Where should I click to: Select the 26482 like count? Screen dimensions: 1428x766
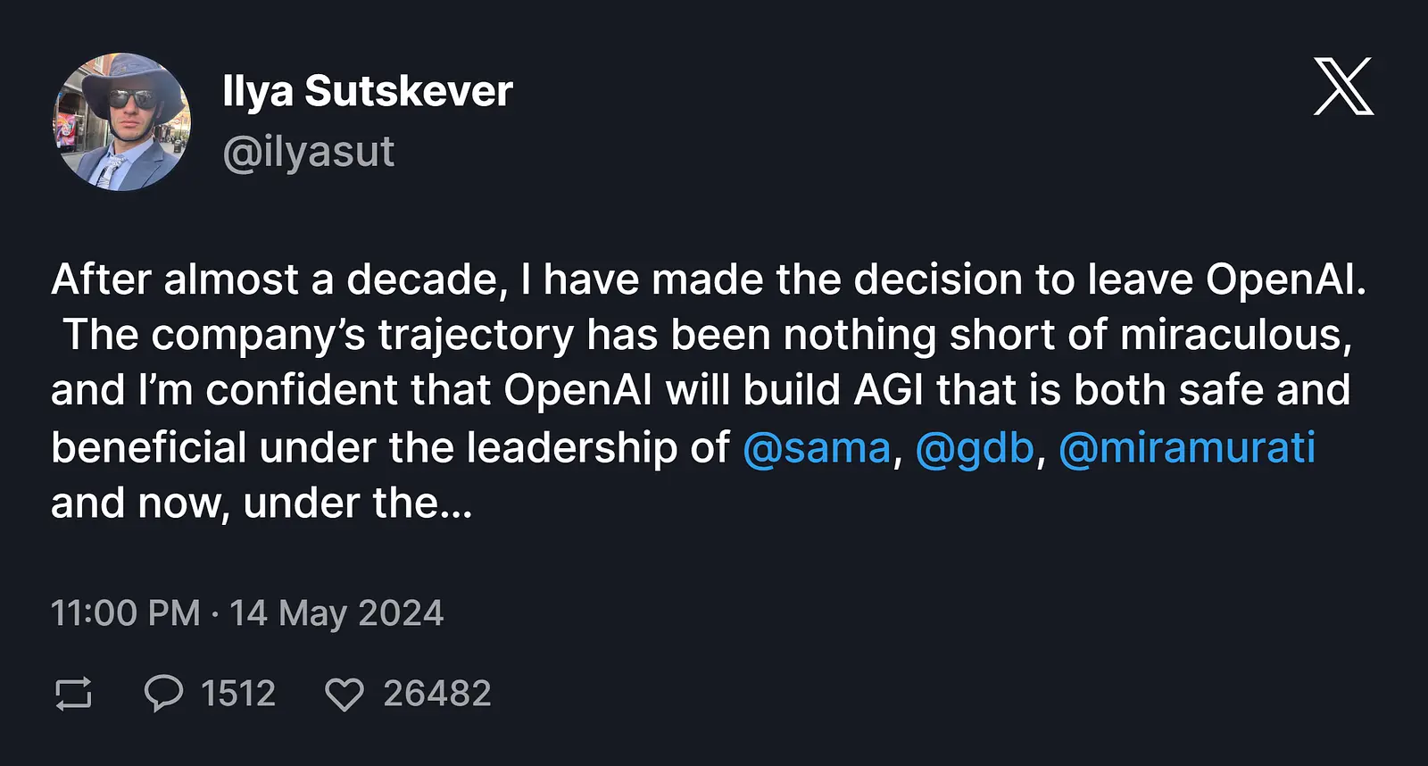437,694
